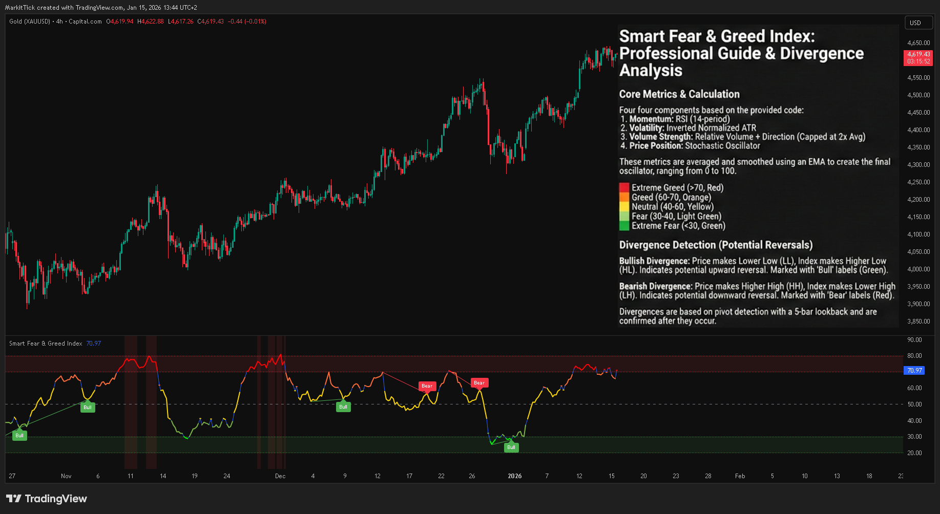Click the Bear label before December 22

(427, 386)
